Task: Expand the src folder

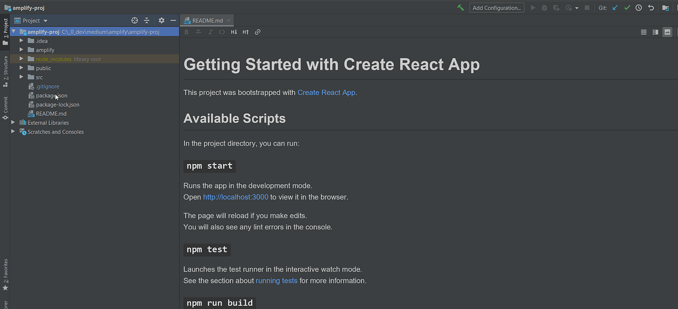Action: click(x=22, y=77)
